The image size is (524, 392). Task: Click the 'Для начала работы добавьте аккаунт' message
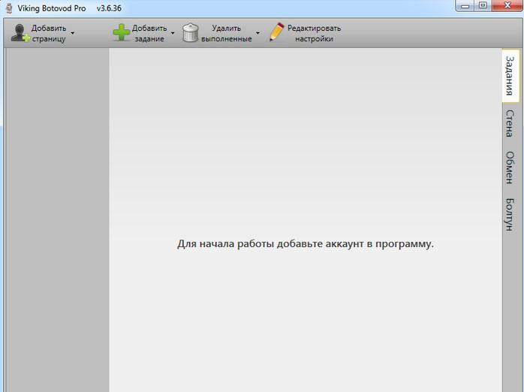[x=305, y=244]
